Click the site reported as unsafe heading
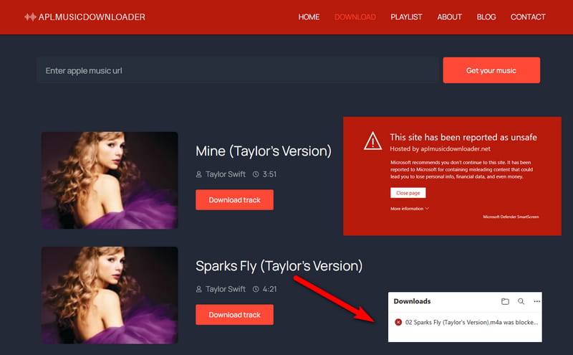This screenshot has height=355, width=573. click(x=463, y=137)
